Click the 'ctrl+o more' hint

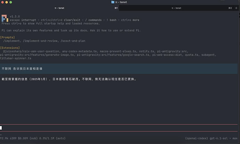pos(130,20)
